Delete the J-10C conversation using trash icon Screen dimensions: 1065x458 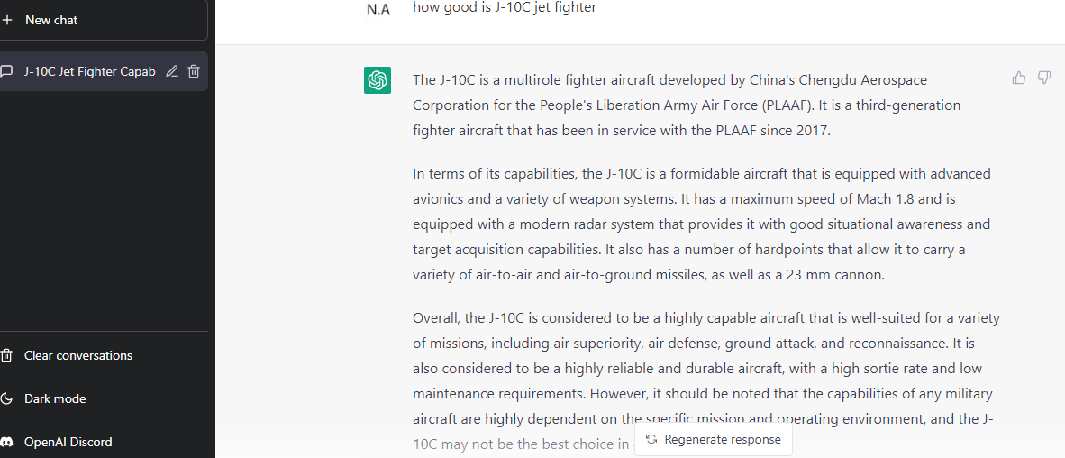pos(194,71)
